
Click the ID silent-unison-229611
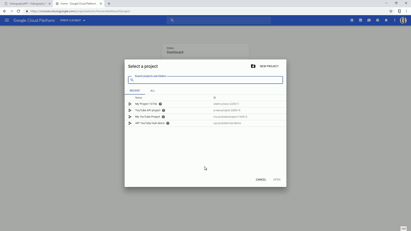point(226,104)
